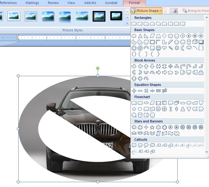The height and width of the screenshot is (187, 209).
Task: Apply the thick black frame picture style
Action: pos(99,16)
